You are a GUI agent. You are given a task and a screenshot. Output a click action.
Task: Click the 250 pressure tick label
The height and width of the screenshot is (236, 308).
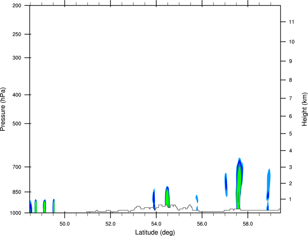point(17,34)
